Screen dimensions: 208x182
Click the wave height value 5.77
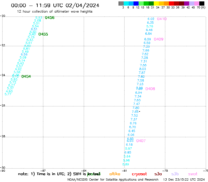(8, 94)
